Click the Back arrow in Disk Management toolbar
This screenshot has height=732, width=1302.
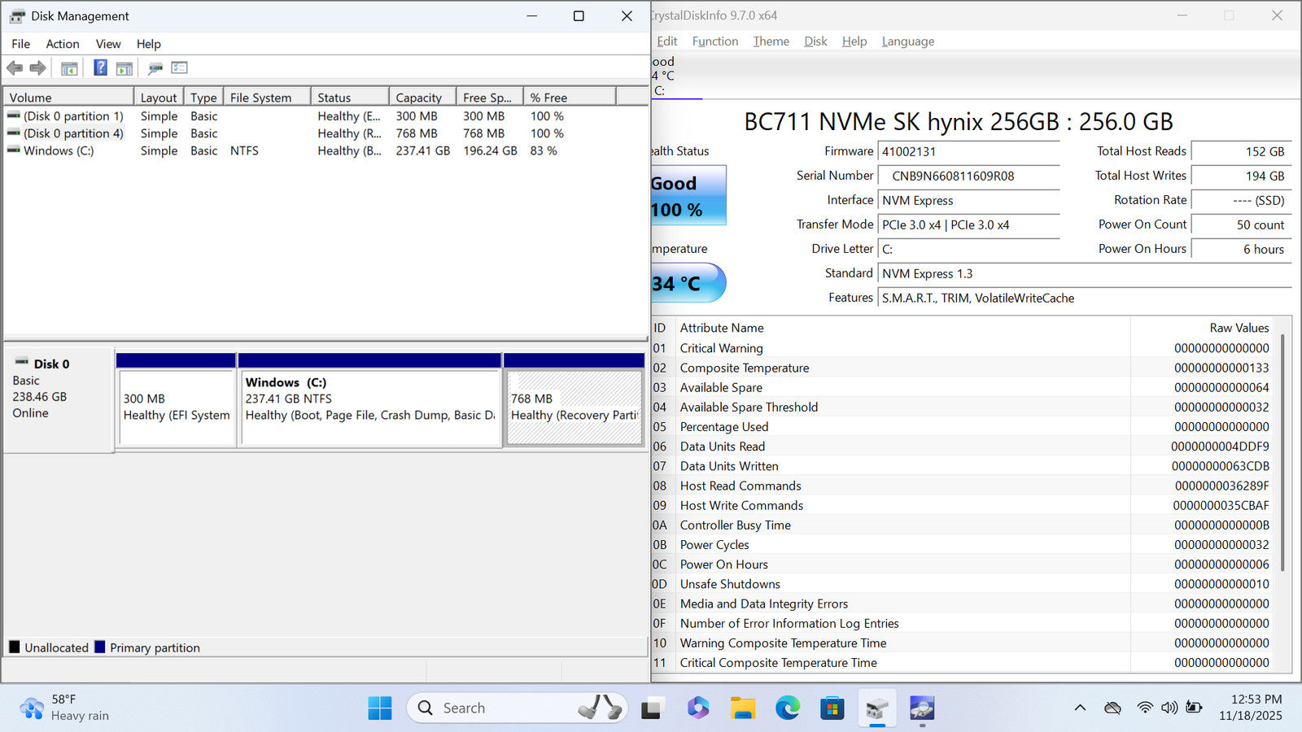point(15,68)
